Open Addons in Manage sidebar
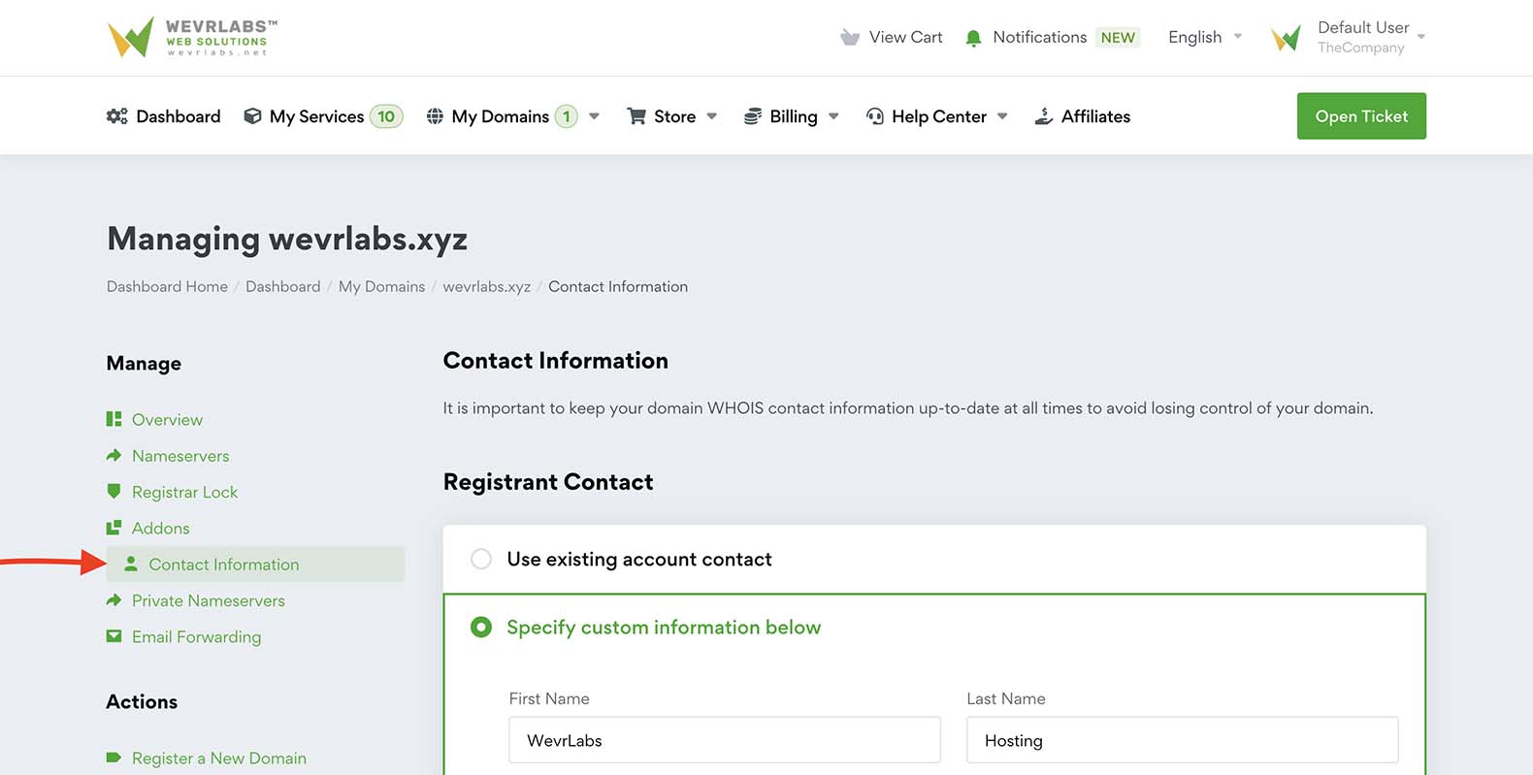Image resolution: width=1533 pixels, height=775 pixels. pyautogui.click(x=160, y=528)
